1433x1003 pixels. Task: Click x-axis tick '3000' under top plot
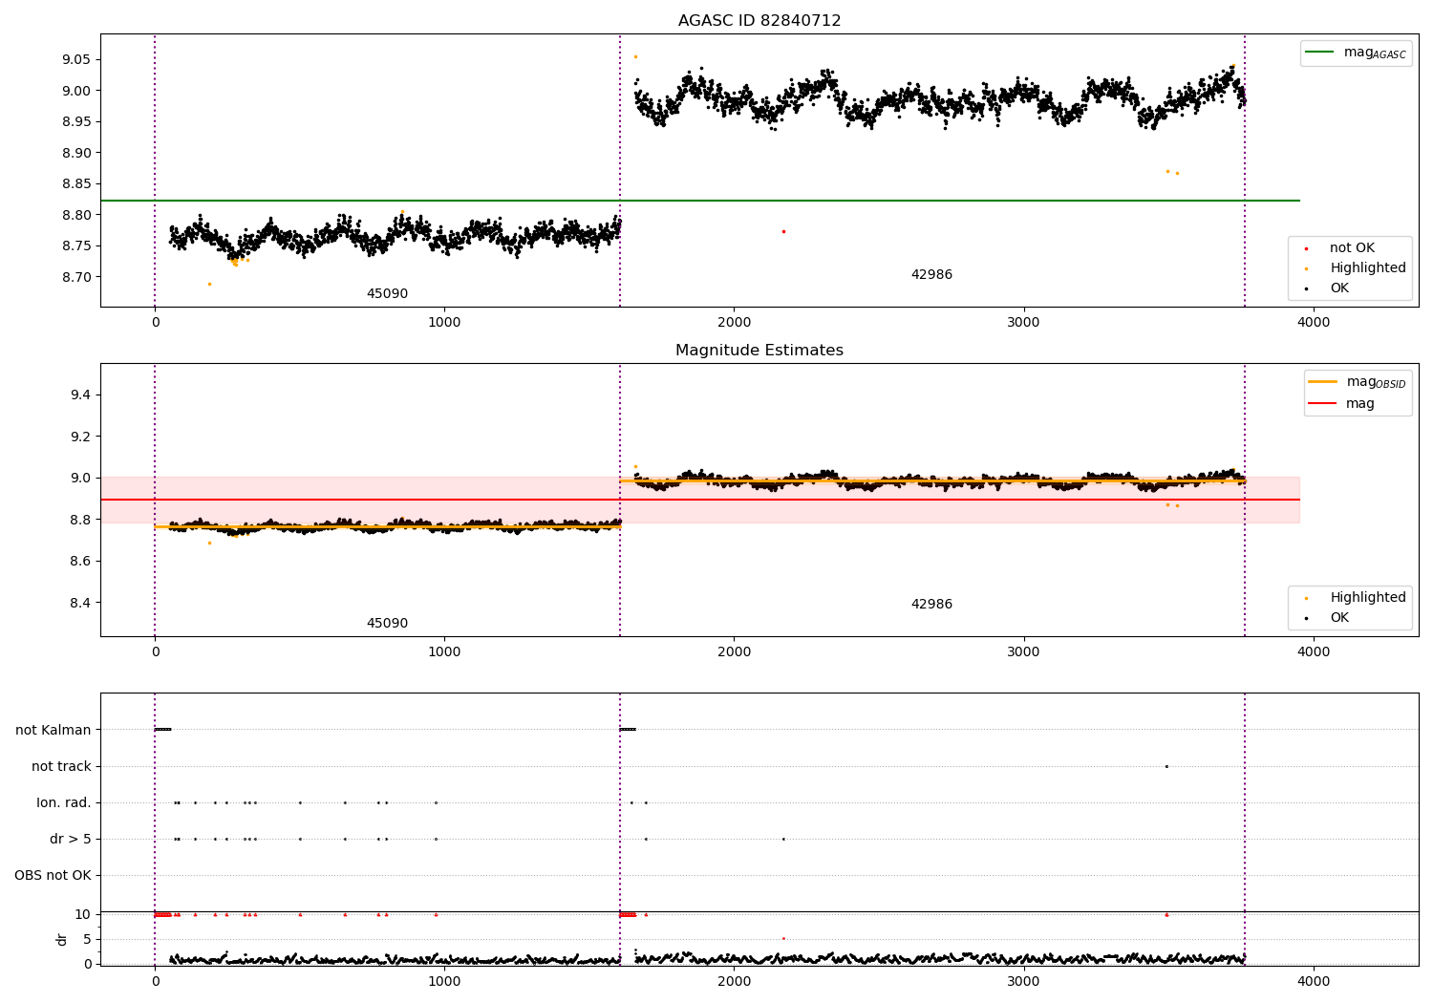point(1023,323)
